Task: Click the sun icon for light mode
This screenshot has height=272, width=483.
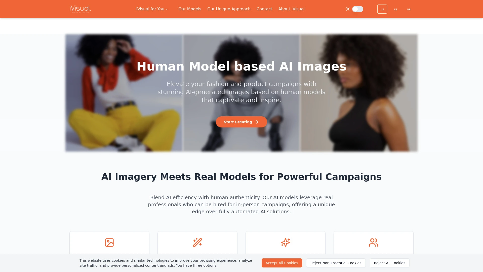Action: click(348, 9)
